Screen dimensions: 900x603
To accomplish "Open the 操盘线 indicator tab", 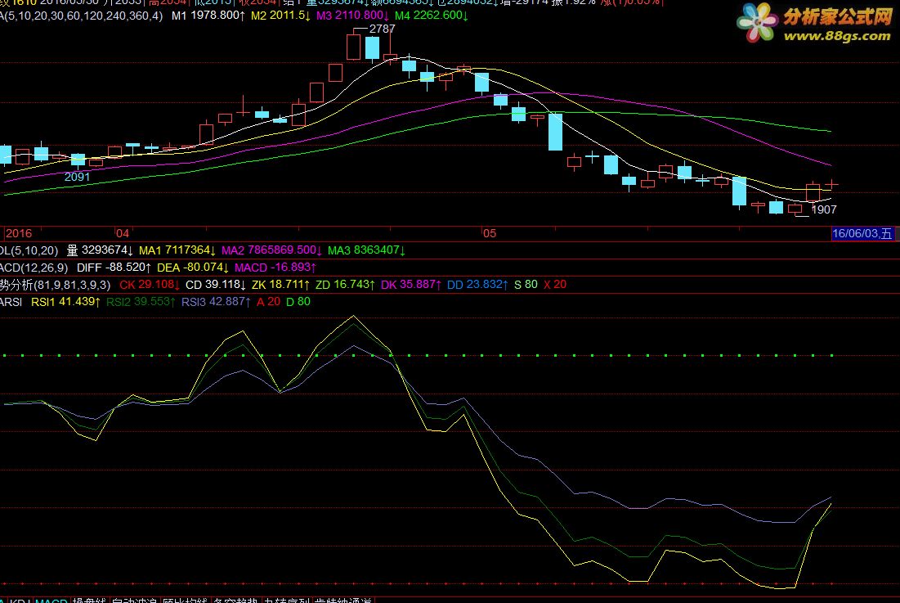I will [x=89, y=600].
